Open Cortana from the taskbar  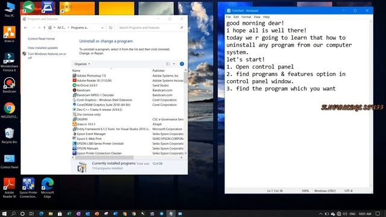(22, 213)
